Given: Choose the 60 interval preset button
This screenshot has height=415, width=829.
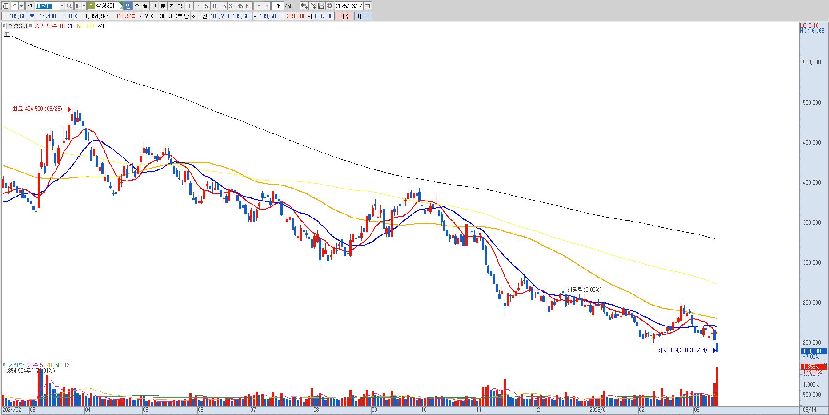Looking at the screenshot, I should pyautogui.click(x=248, y=6).
